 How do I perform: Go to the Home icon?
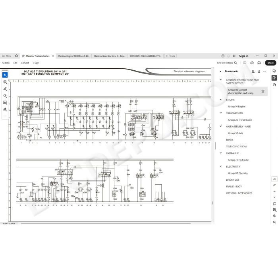pos(17,56)
